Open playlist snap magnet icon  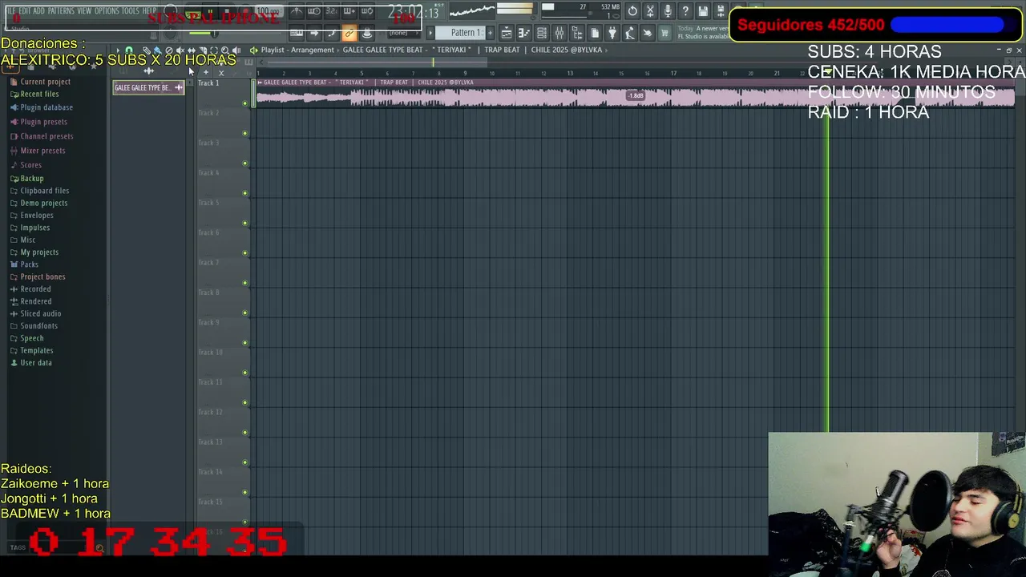pyautogui.click(x=129, y=50)
